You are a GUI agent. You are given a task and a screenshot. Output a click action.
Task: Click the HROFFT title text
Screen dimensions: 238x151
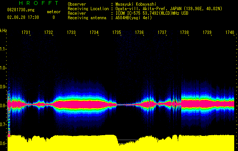coord(39,3)
